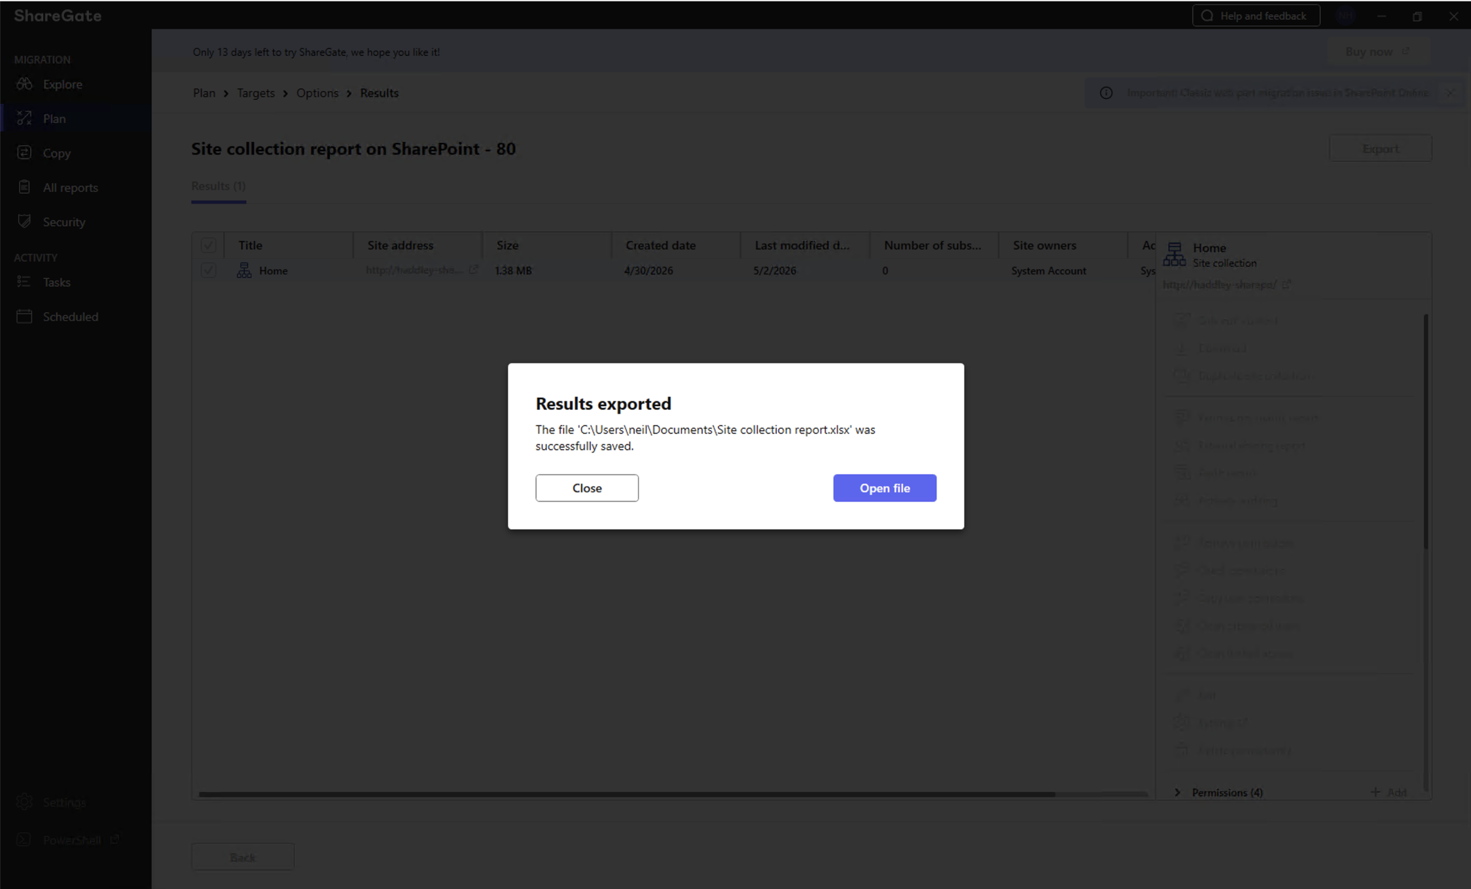This screenshot has height=889, width=1471.
Task: Open the Tasks list icon
Action: 24,281
